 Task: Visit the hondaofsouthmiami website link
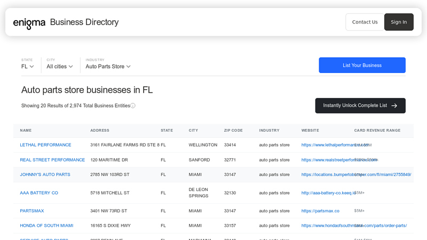click(x=354, y=225)
